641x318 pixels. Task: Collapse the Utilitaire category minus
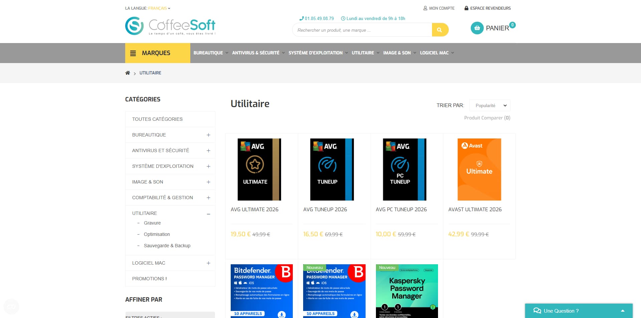tap(208, 214)
